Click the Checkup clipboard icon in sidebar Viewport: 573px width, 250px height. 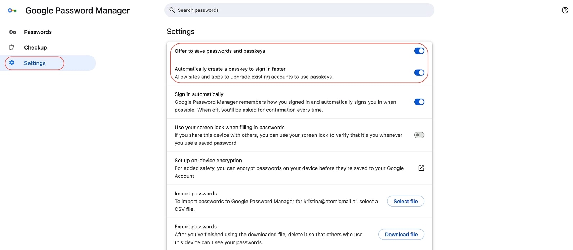tap(12, 47)
